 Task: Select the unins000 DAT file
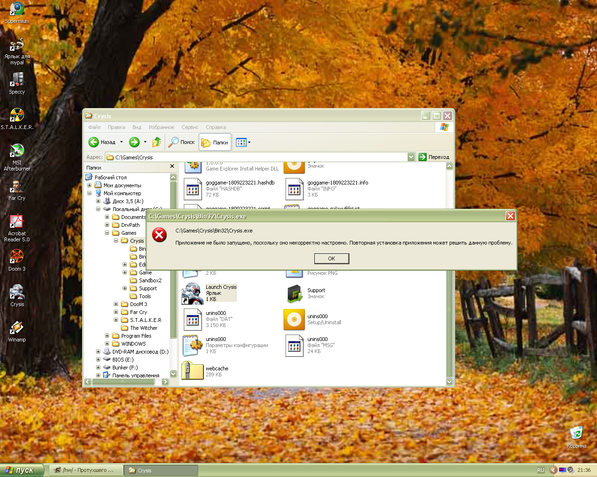pyautogui.click(x=208, y=319)
